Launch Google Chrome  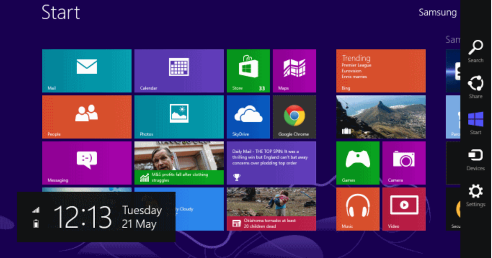[x=294, y=117]
